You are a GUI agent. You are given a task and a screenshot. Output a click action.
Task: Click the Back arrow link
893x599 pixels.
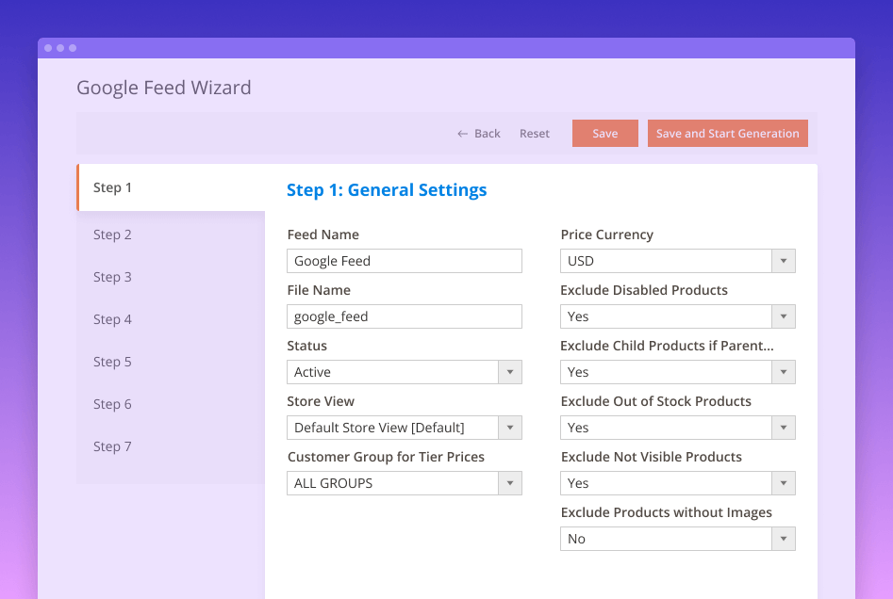[x=479, y=134]
